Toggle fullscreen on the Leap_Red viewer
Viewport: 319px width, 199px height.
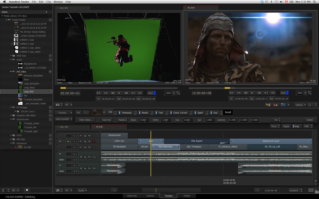178,93
